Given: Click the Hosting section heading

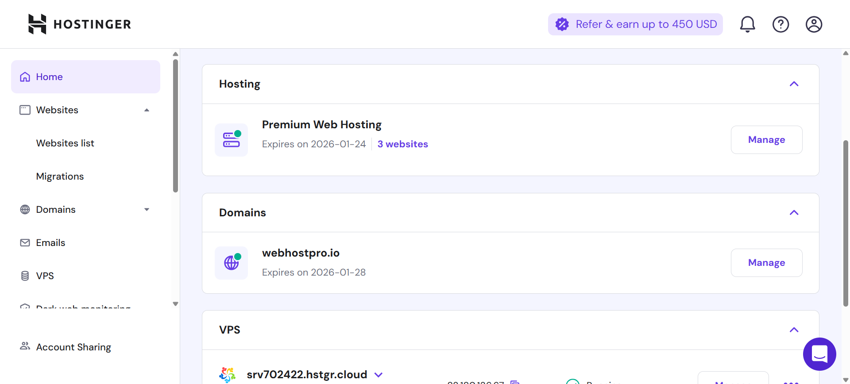Looking at the screenshot, I should point(240,84).
